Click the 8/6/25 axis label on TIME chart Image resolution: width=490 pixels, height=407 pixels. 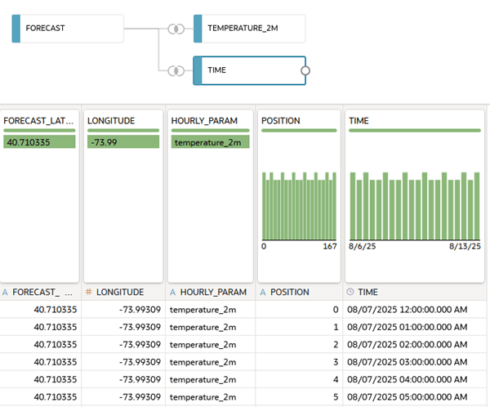pos(362,247)
